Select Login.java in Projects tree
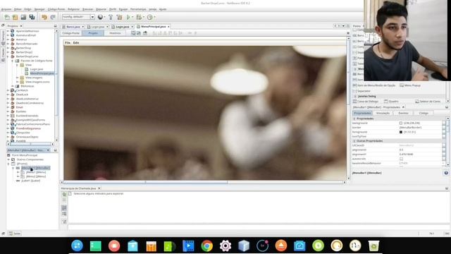451x254 pixels. pyautogui.click(x=37, y=69)
